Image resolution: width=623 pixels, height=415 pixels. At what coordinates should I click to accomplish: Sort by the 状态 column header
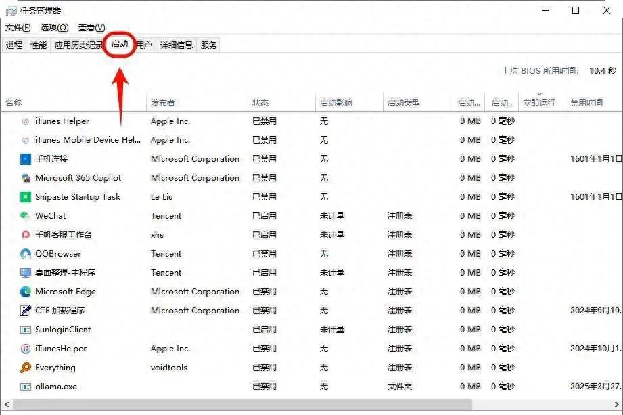[281, 102]
